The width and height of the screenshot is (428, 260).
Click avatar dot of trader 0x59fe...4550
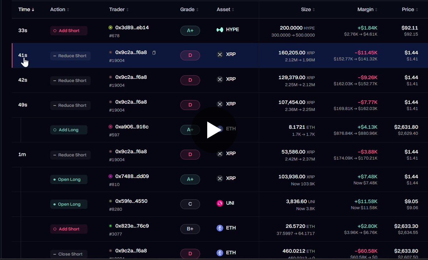(111, 201)
